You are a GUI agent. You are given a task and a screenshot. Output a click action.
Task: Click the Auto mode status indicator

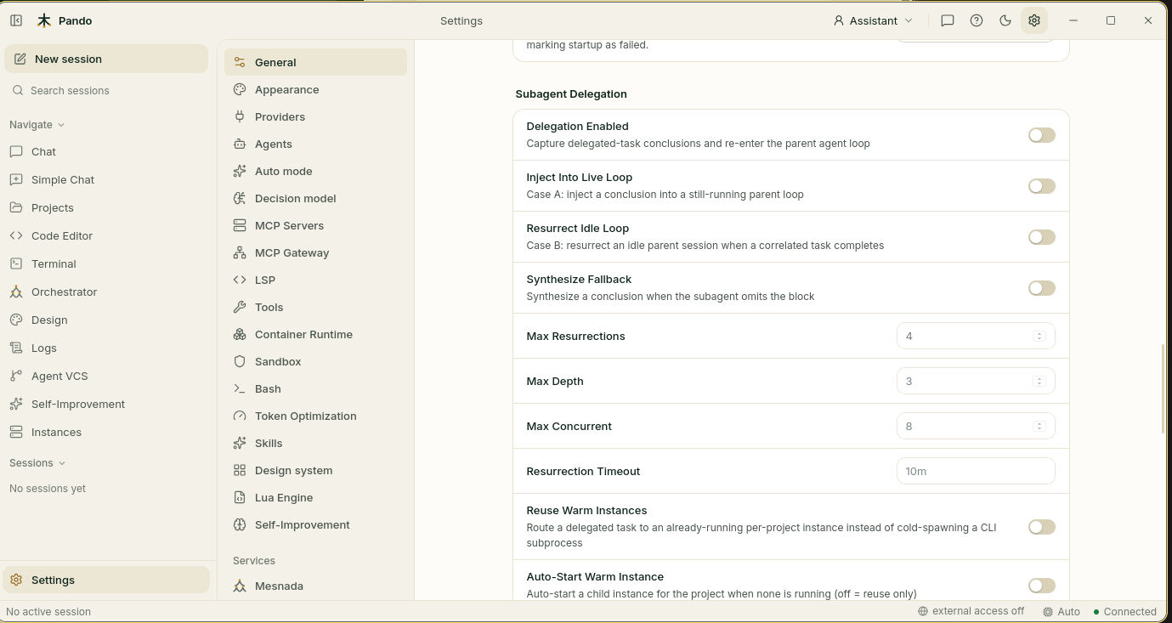[x=1062, y=611]
